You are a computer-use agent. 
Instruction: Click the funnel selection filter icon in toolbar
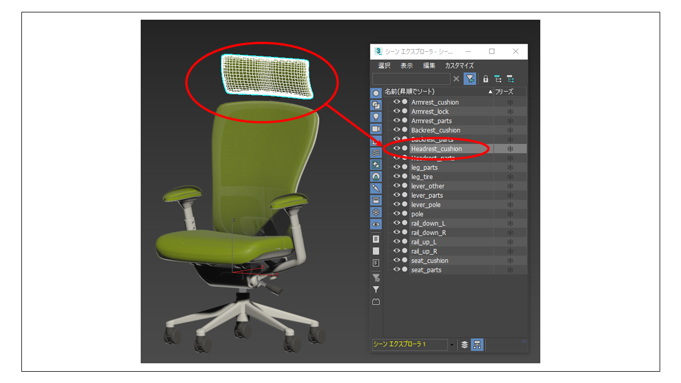[x=470, y=79]
